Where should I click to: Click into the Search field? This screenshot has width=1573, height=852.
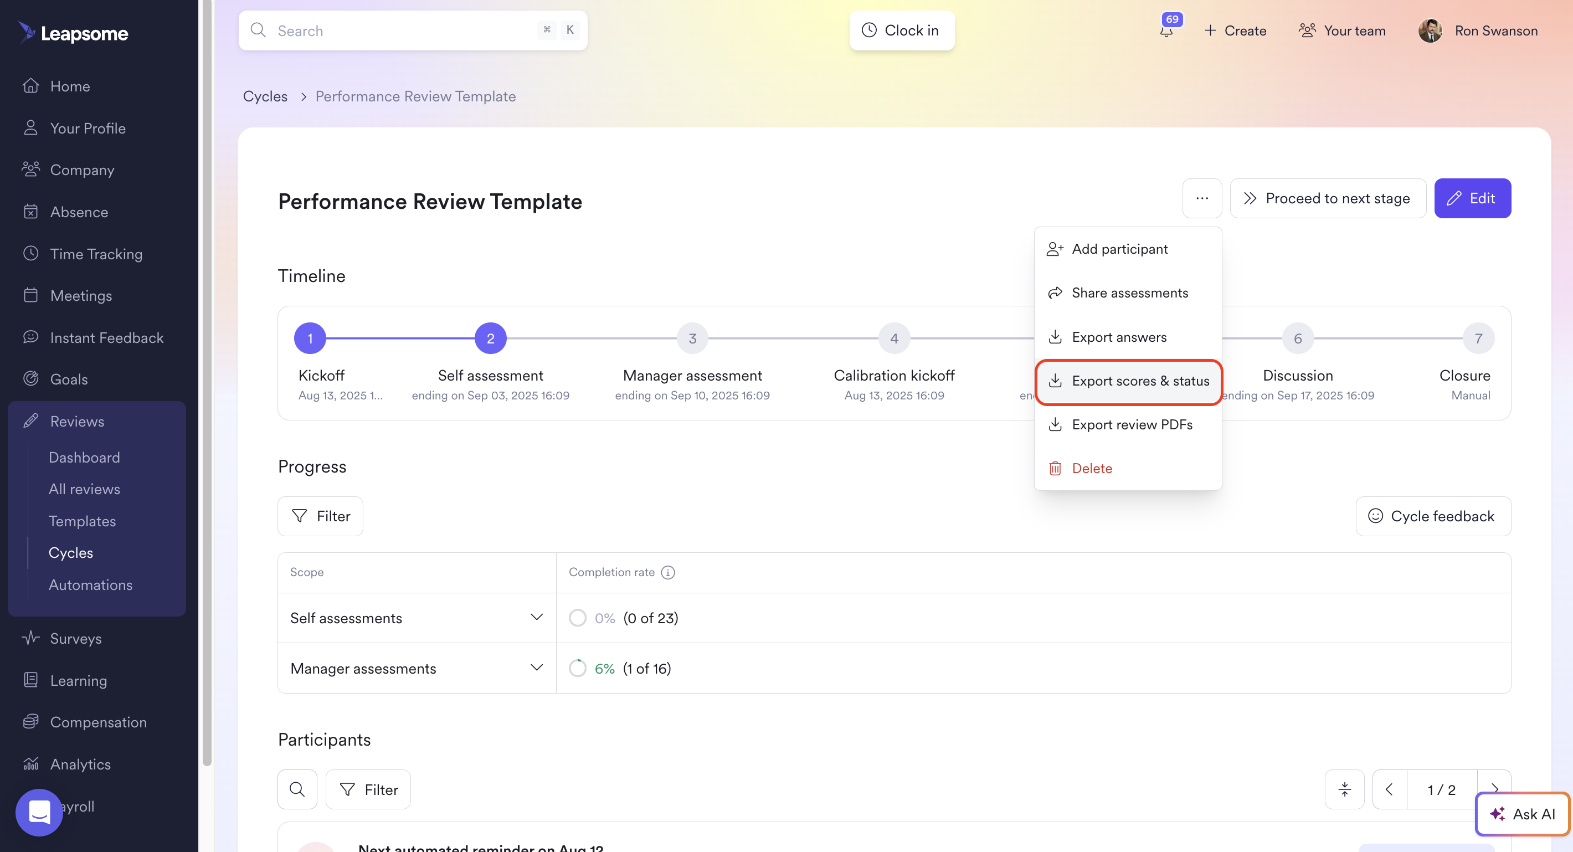point(403,30)
